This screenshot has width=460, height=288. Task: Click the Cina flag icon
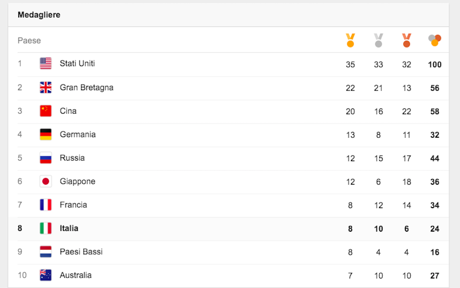point(46,111)
